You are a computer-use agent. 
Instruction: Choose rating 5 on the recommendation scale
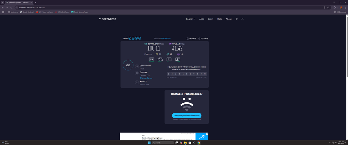pos(187,74)
